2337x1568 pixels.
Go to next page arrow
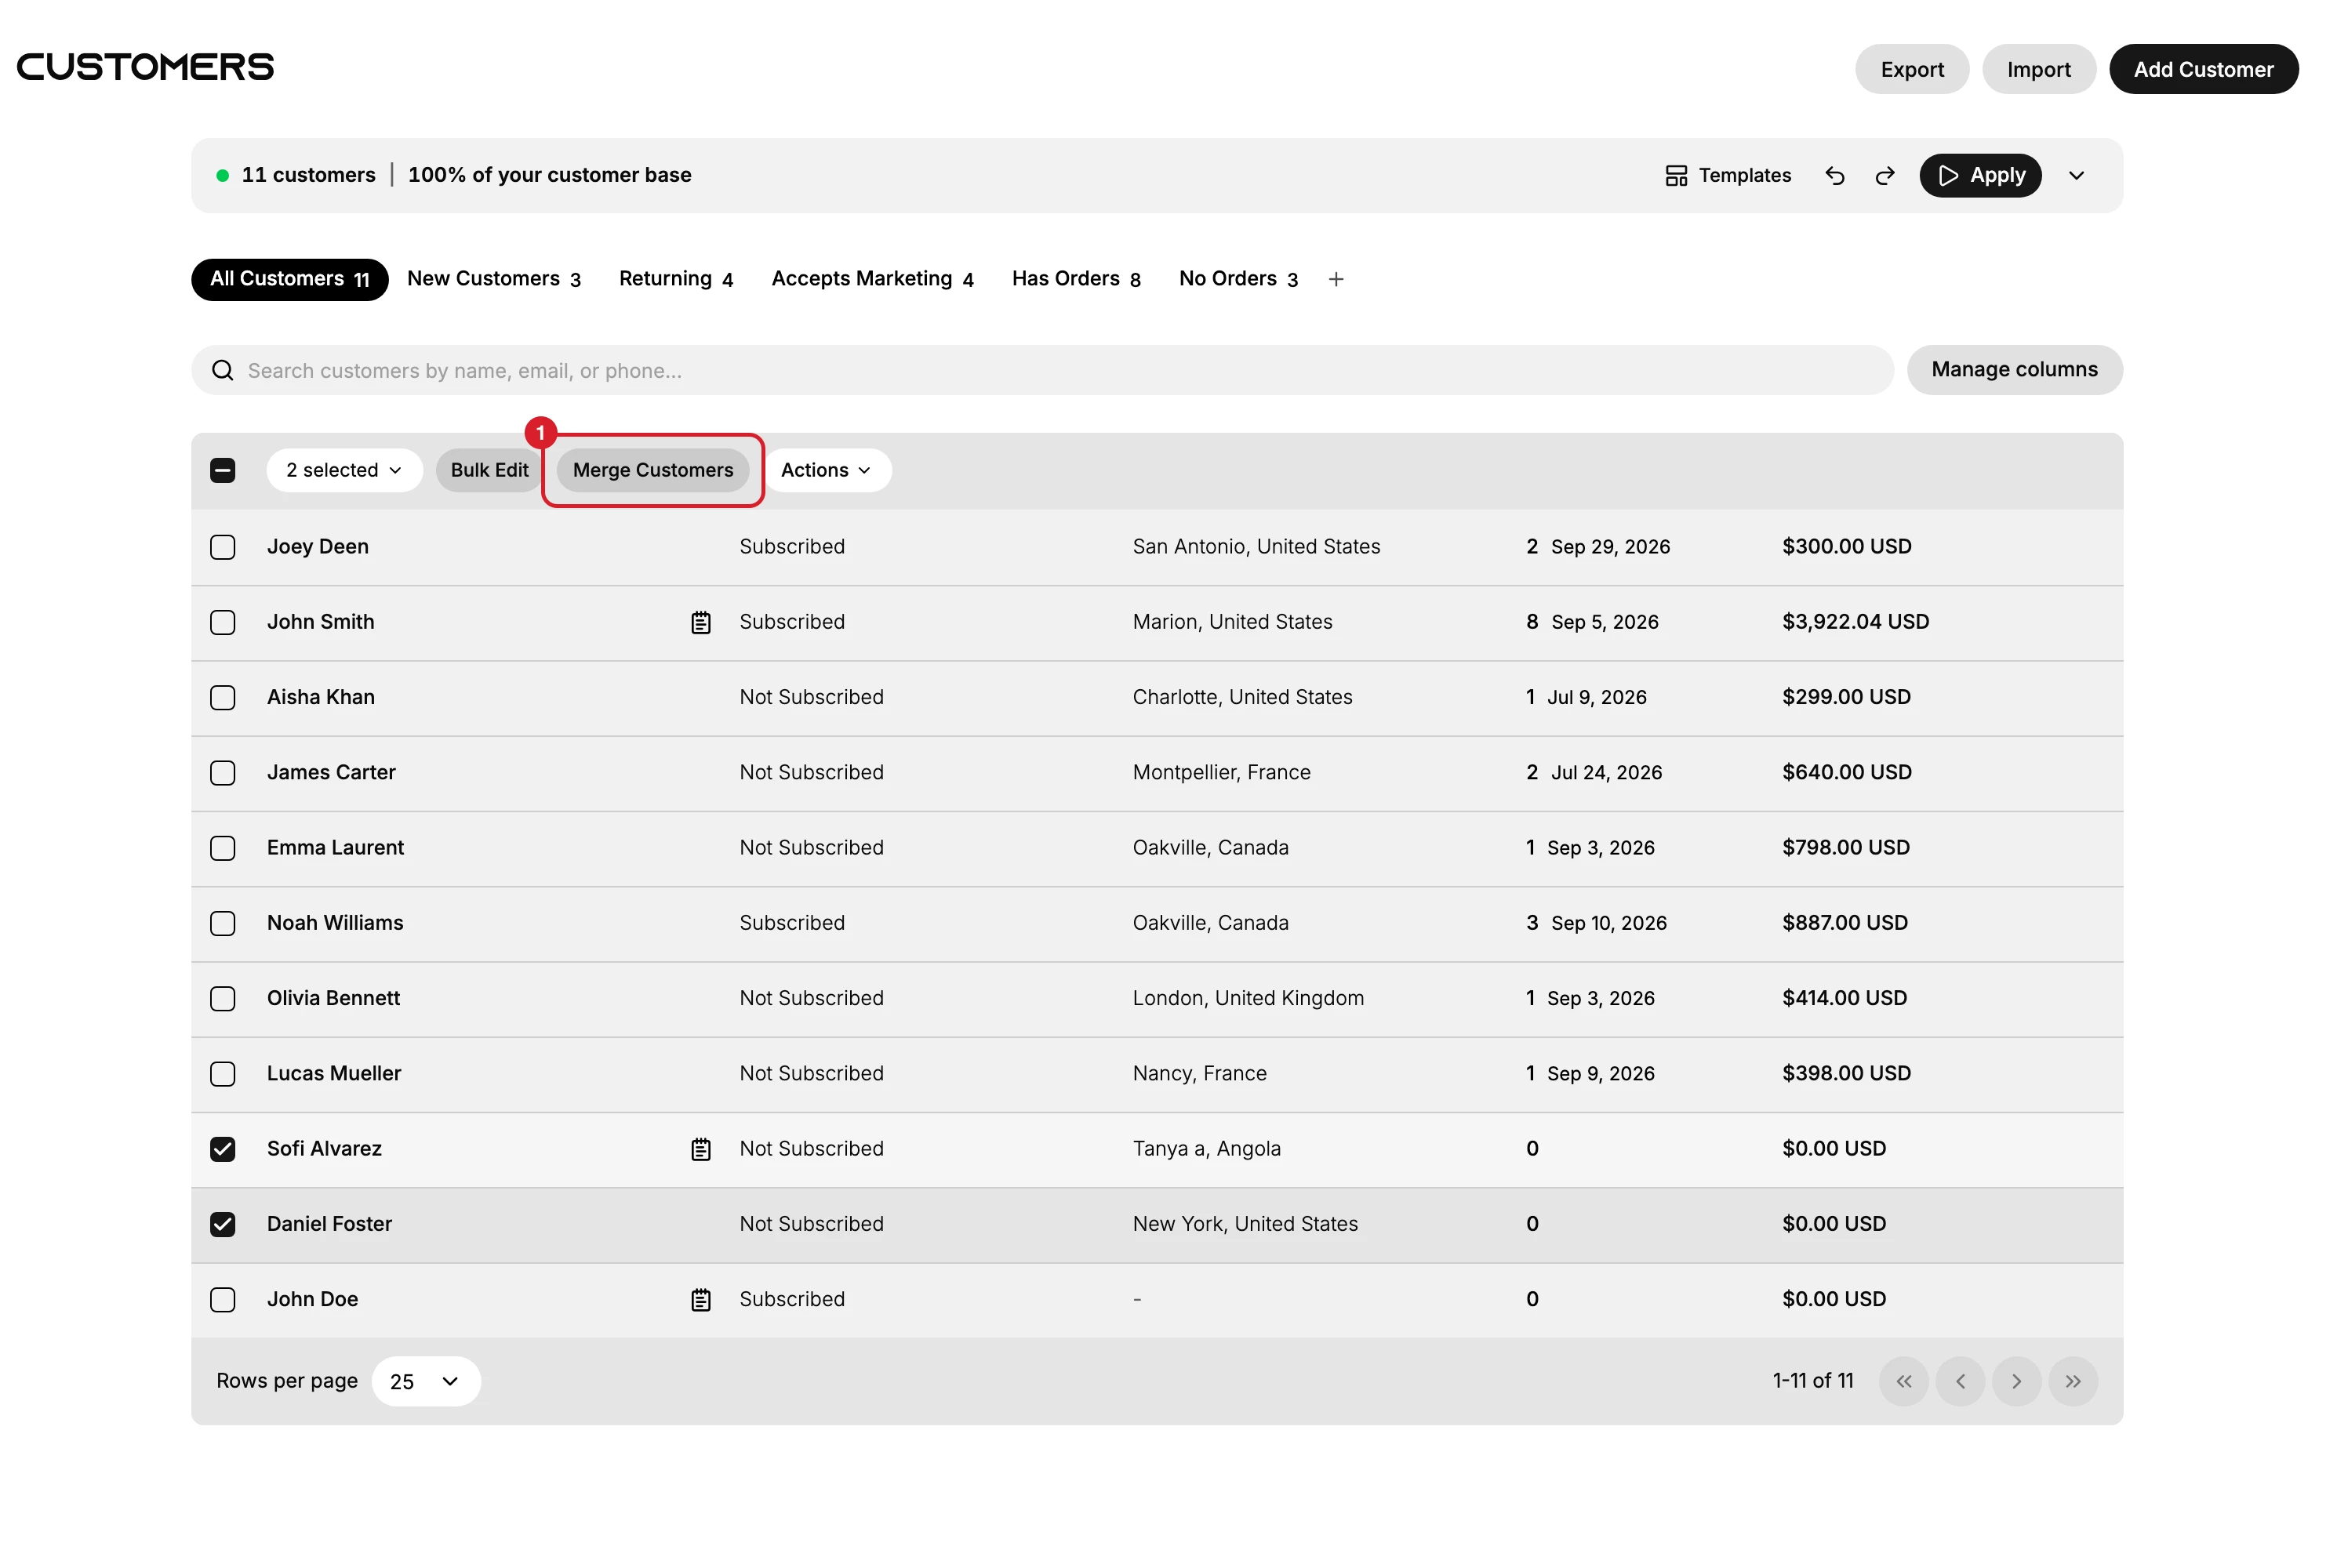point(2017,1381)
